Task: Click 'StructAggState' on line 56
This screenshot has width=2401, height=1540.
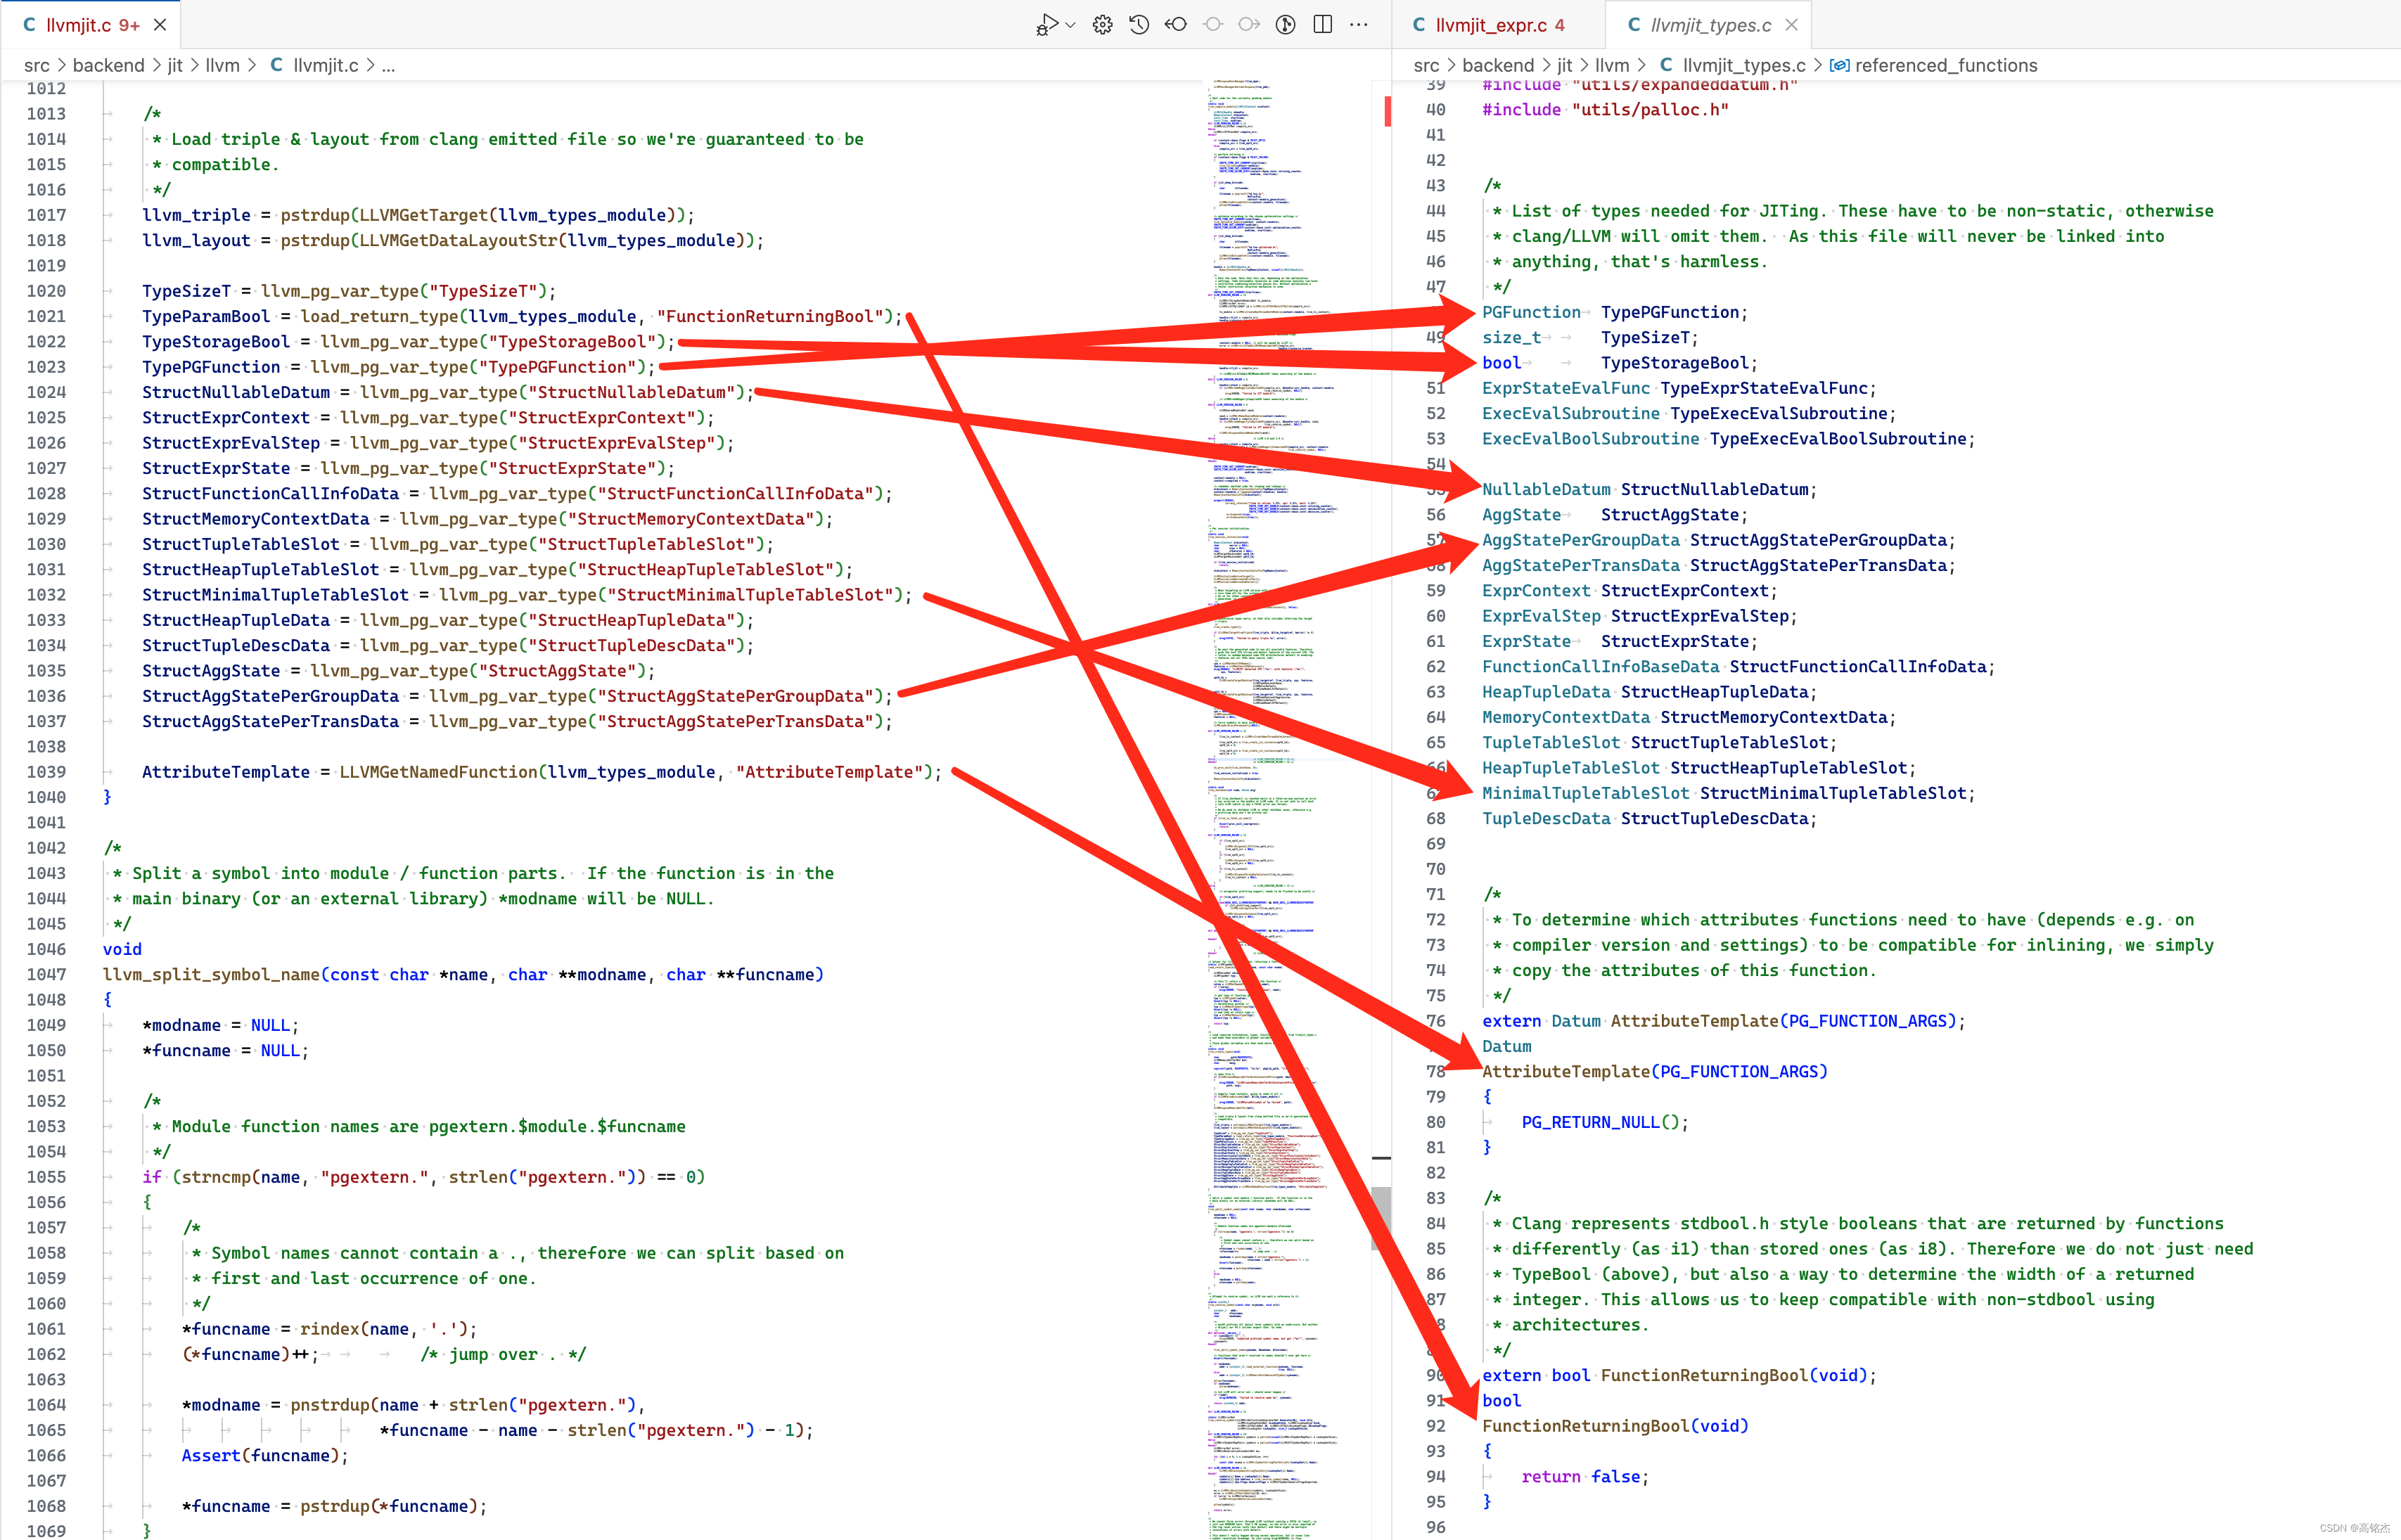Action: point(1670,515)
